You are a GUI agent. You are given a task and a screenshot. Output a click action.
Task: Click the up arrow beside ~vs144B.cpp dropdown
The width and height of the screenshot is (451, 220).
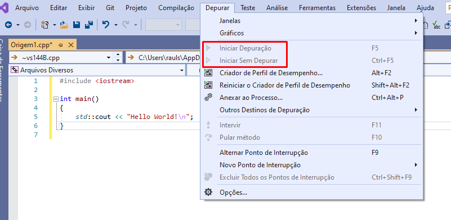click(117, 54)
